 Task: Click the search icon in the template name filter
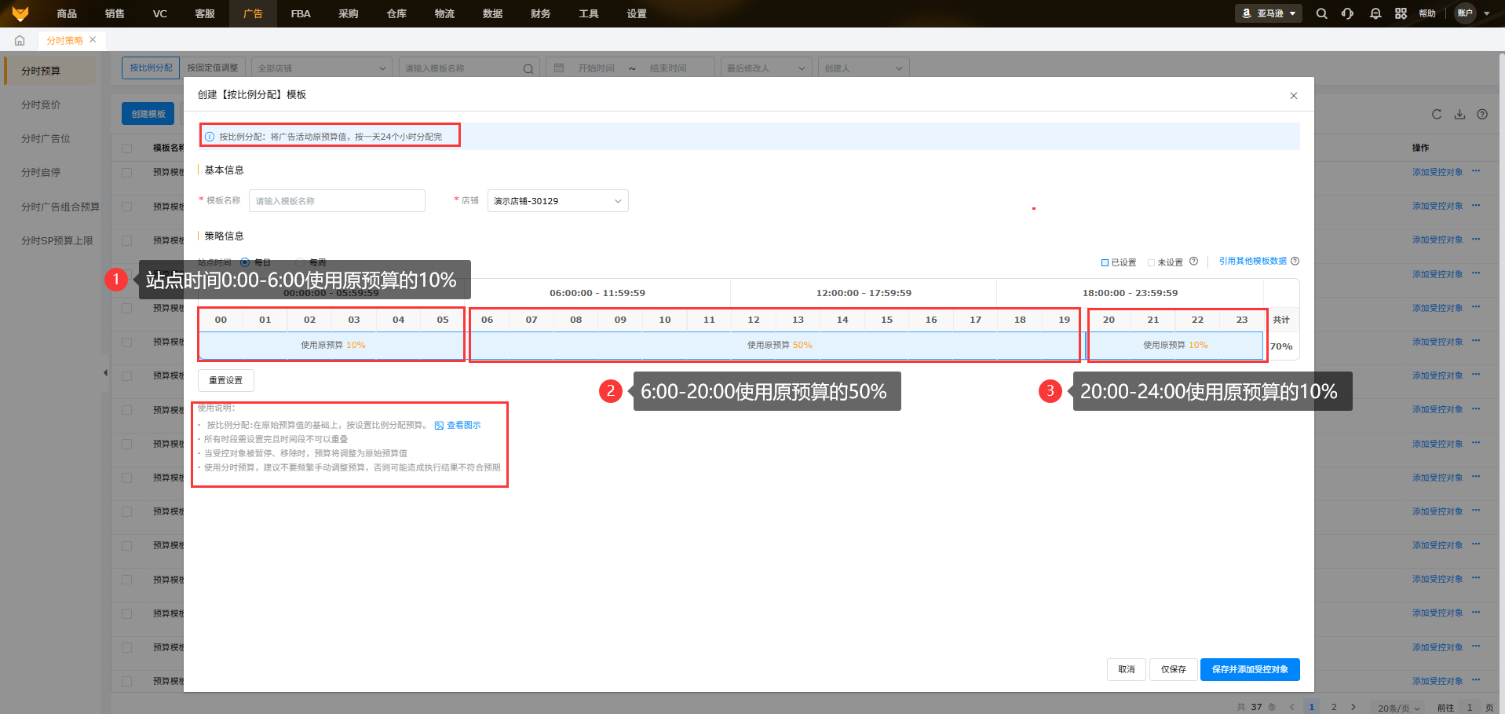click(x=528, y=69)
